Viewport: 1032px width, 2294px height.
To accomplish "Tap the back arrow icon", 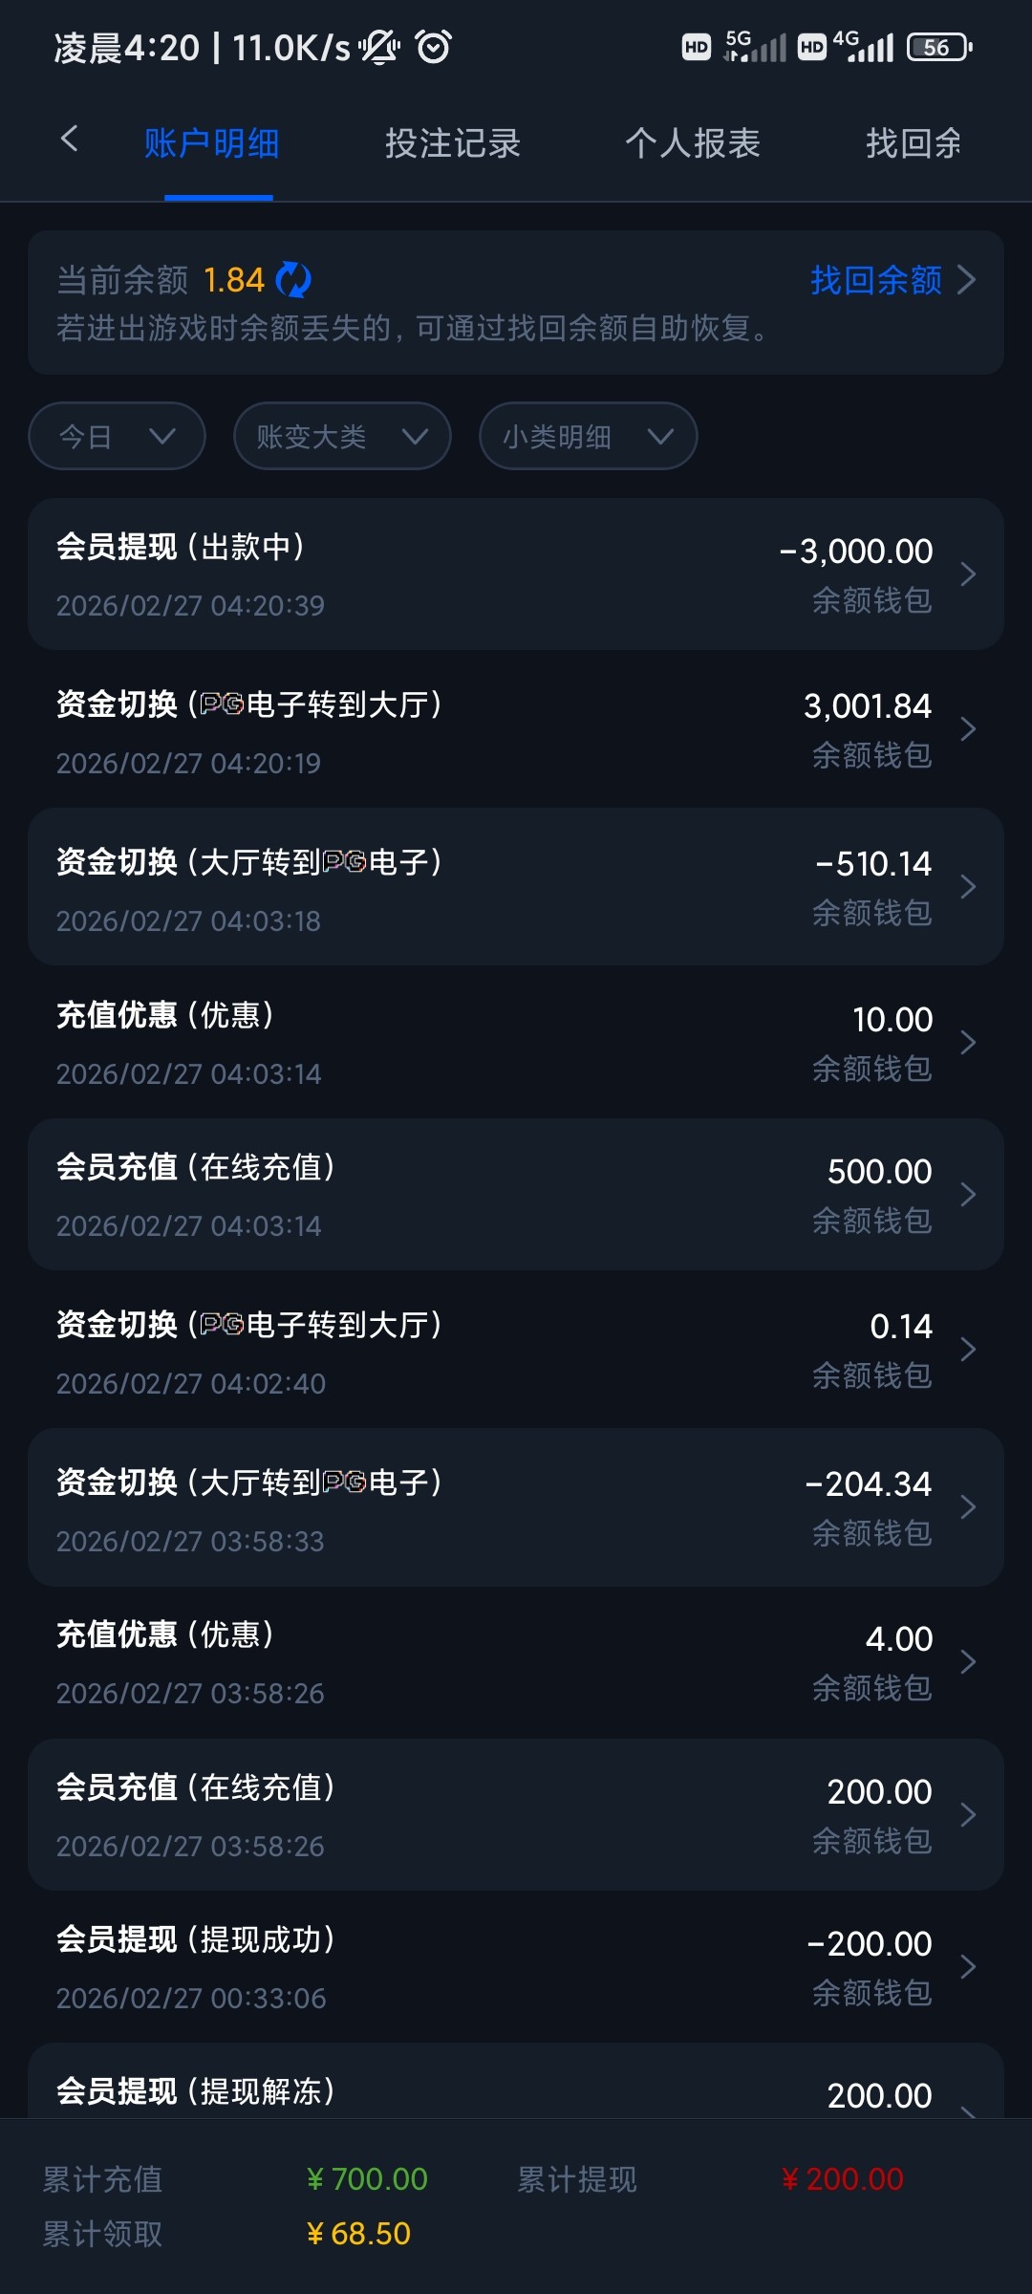I will click(x=69, y=140).
